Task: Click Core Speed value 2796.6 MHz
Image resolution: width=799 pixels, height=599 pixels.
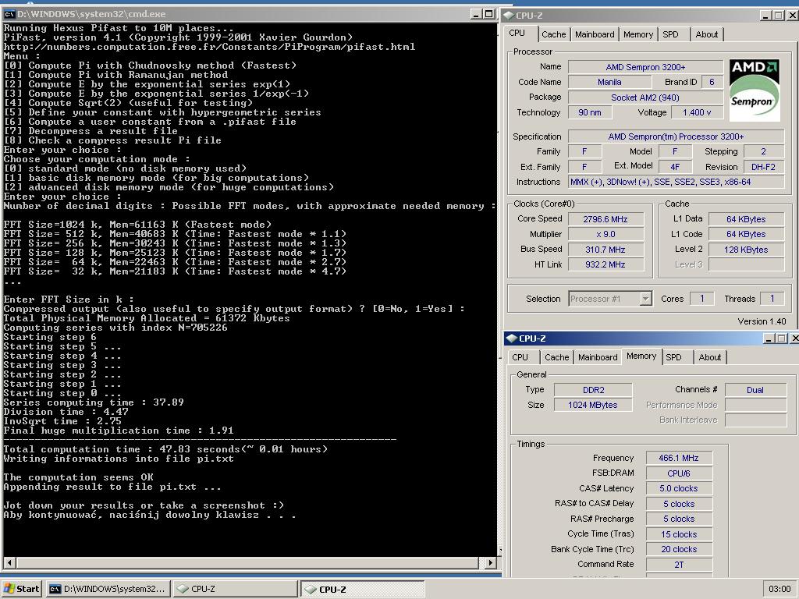Action: pyautogui.click(x=605, y=219)
